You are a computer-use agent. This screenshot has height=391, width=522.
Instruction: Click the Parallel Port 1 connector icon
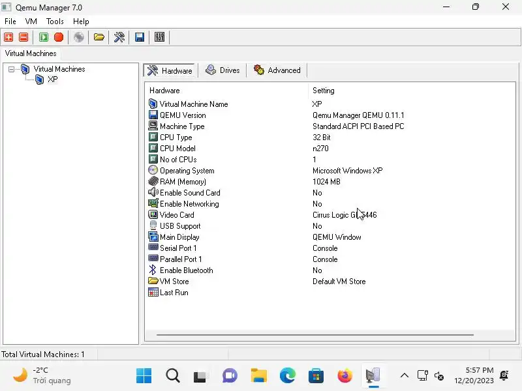(x=153, y=258)
